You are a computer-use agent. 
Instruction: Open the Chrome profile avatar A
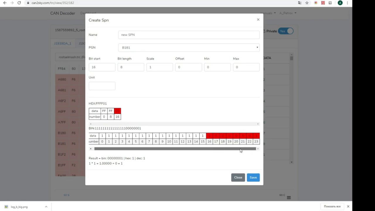pyautogui.click(x=340, y=3)
